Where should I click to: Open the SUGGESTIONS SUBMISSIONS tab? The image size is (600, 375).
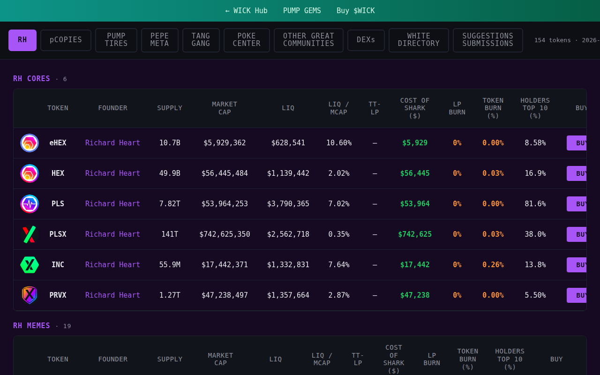click(x=488, y=40)
